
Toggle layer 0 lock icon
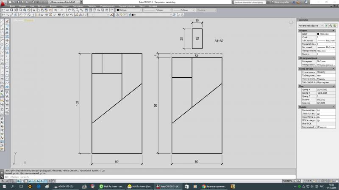pos(130,15)
